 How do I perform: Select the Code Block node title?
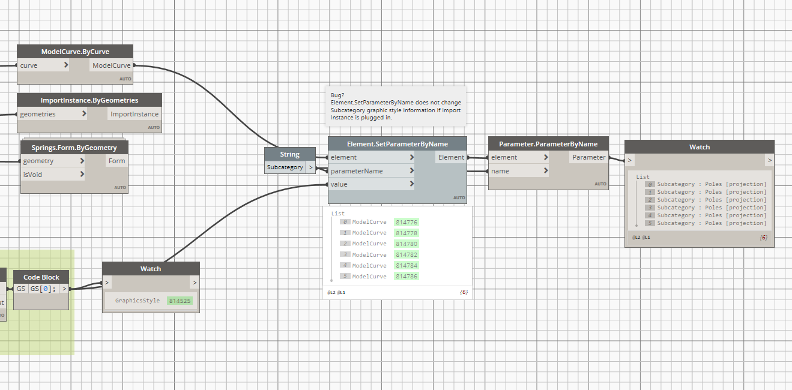tap(41, 277)
